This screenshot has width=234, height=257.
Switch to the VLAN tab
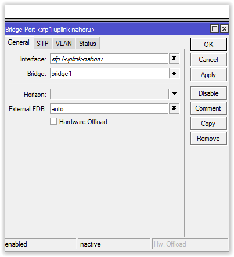pos(64,44)
